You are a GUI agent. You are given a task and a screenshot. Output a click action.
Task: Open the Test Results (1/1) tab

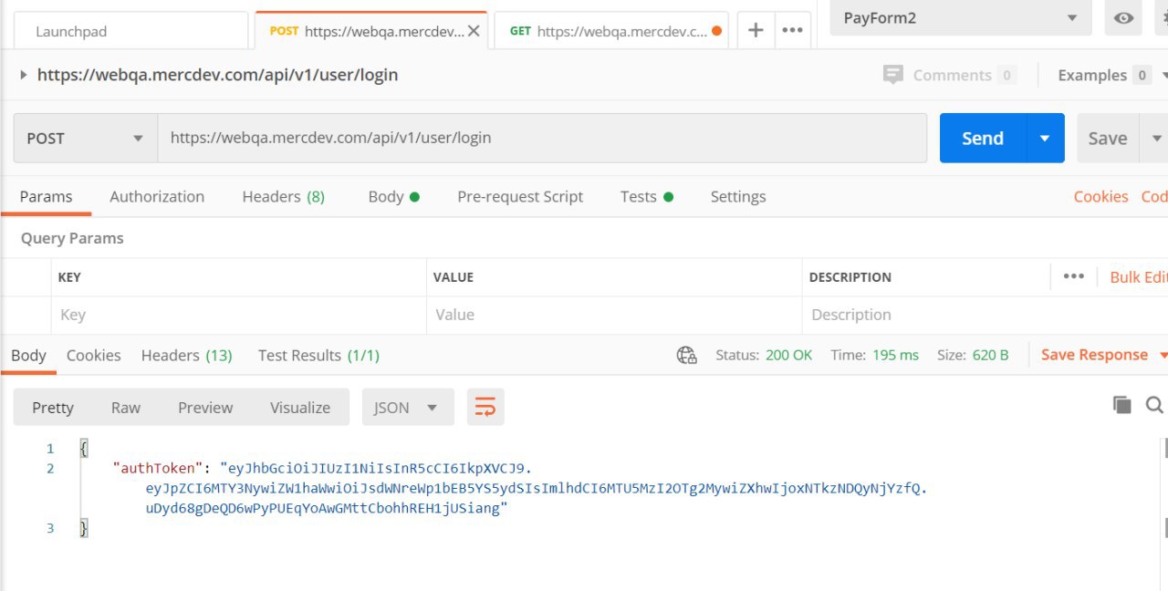coord(318,355)
